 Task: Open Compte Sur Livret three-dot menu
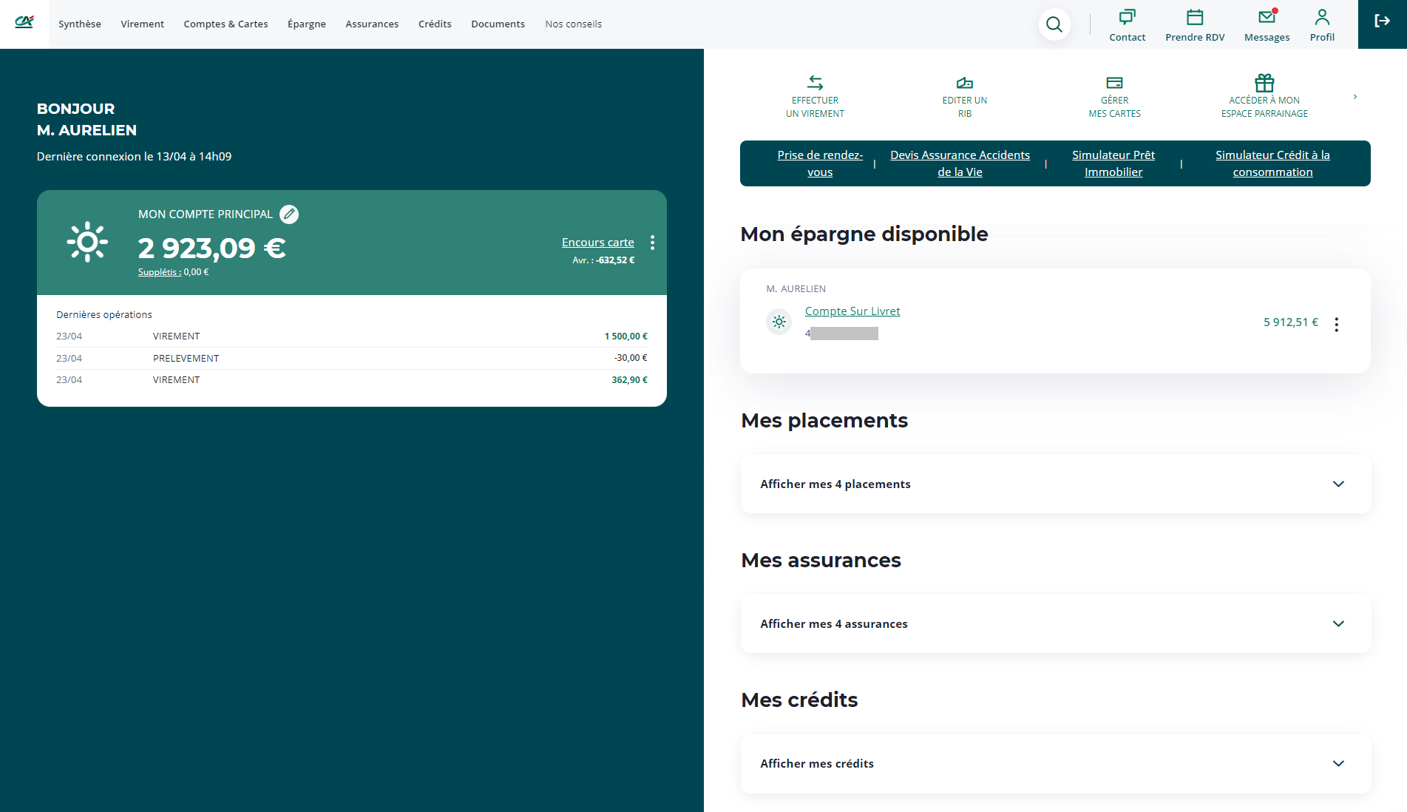tap(1336, 324)
